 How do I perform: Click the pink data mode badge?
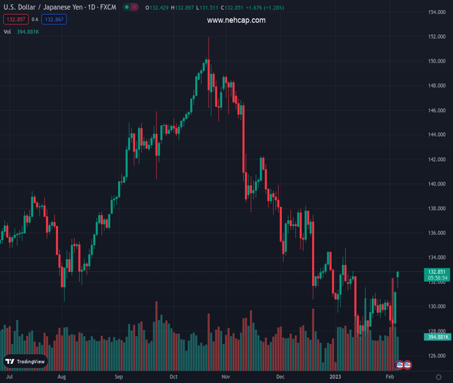click(135, 8)
